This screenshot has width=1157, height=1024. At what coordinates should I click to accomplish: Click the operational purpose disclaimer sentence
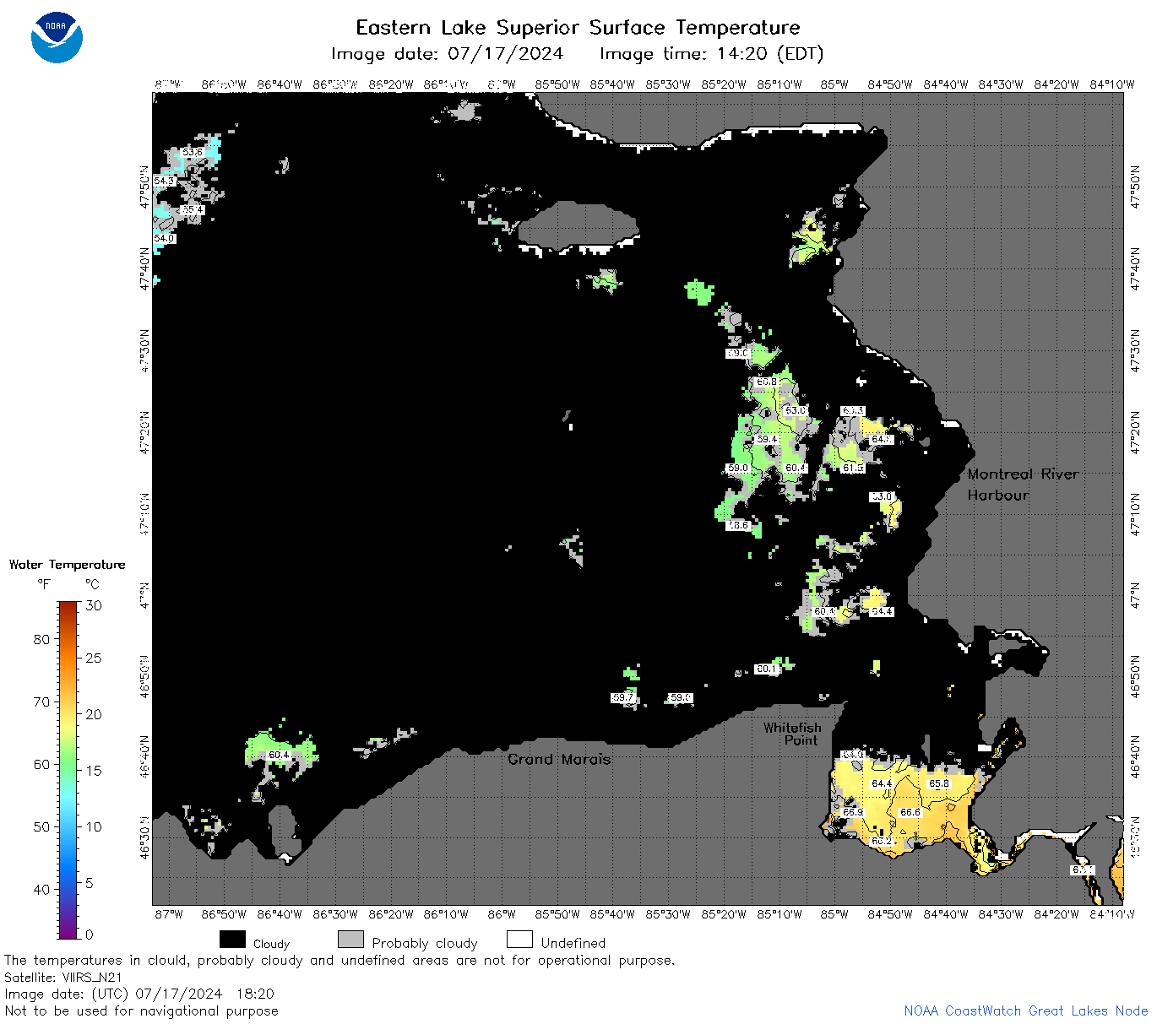point(339,961)
